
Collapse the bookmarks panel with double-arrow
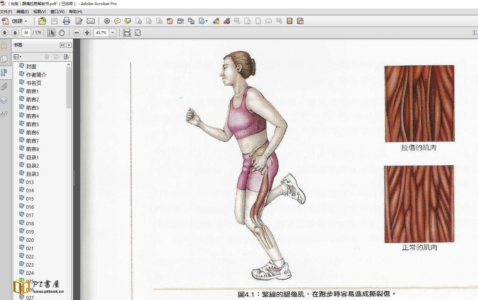tap(62, 45)
